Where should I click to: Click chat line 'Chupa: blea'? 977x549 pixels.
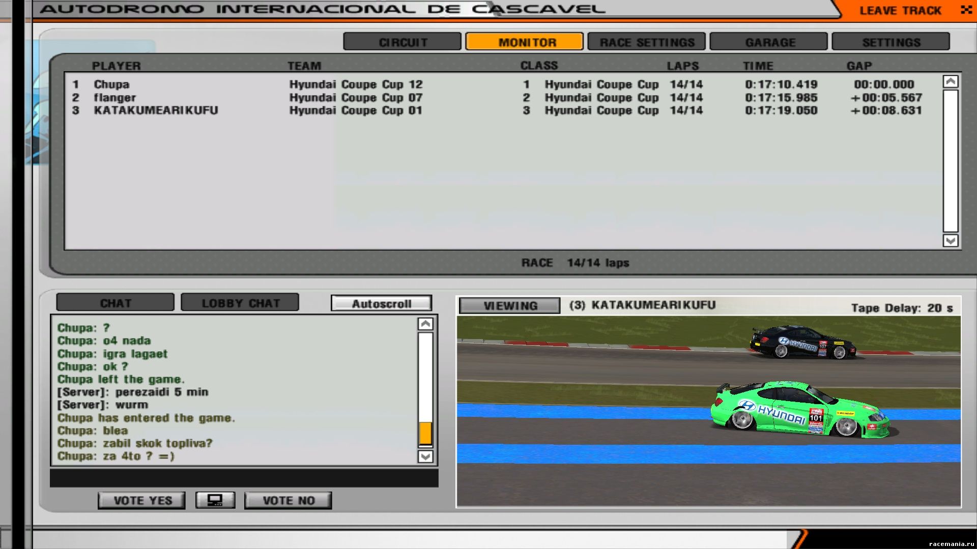tap(92, 431)
